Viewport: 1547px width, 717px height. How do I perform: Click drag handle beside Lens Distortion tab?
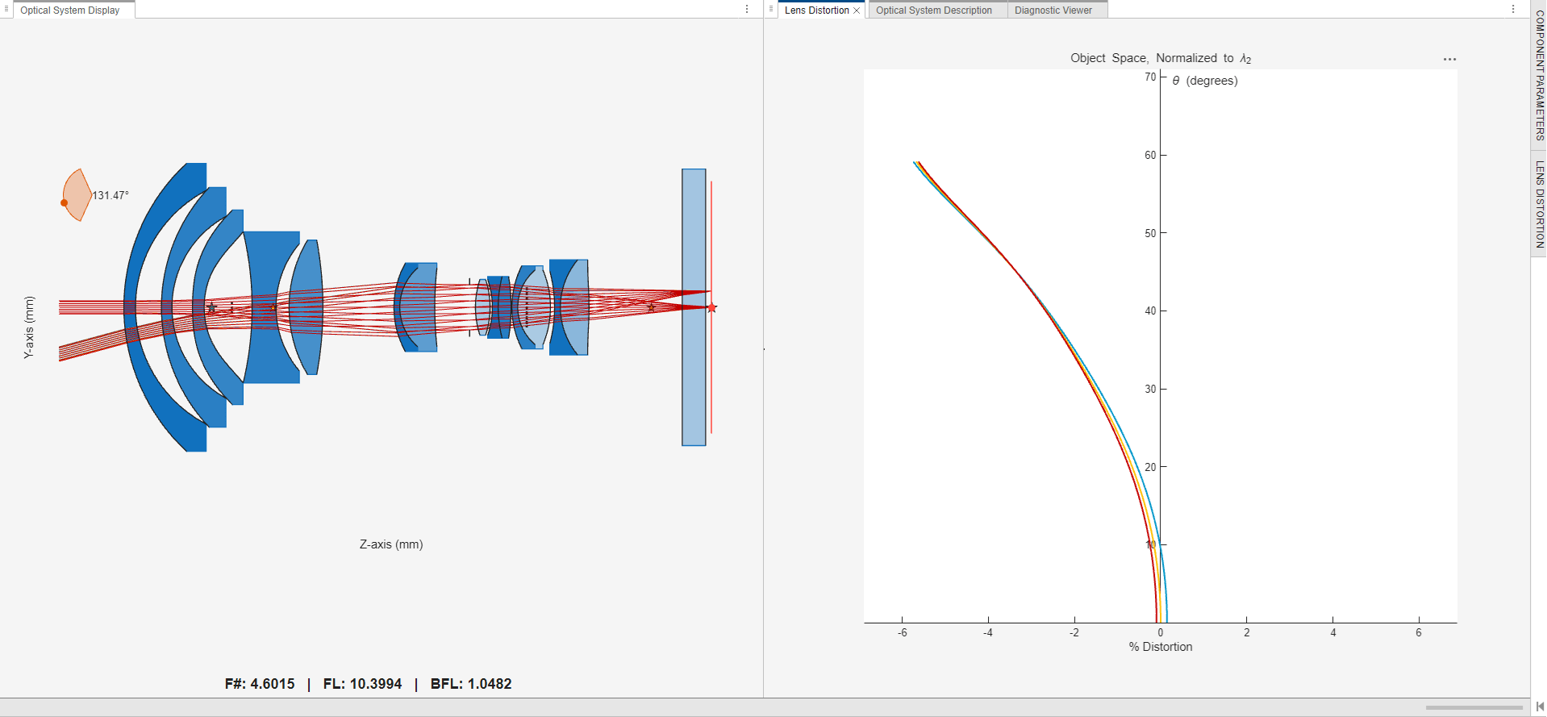[x=771, y=10]
